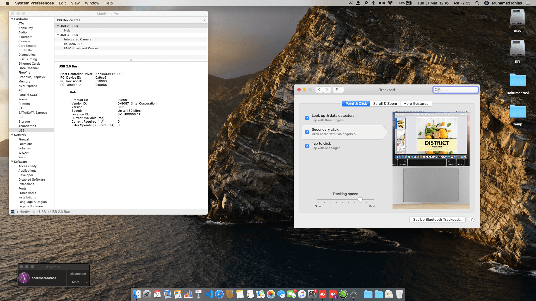Launch Visual Studio Code from the Dock

coord(209,294)
